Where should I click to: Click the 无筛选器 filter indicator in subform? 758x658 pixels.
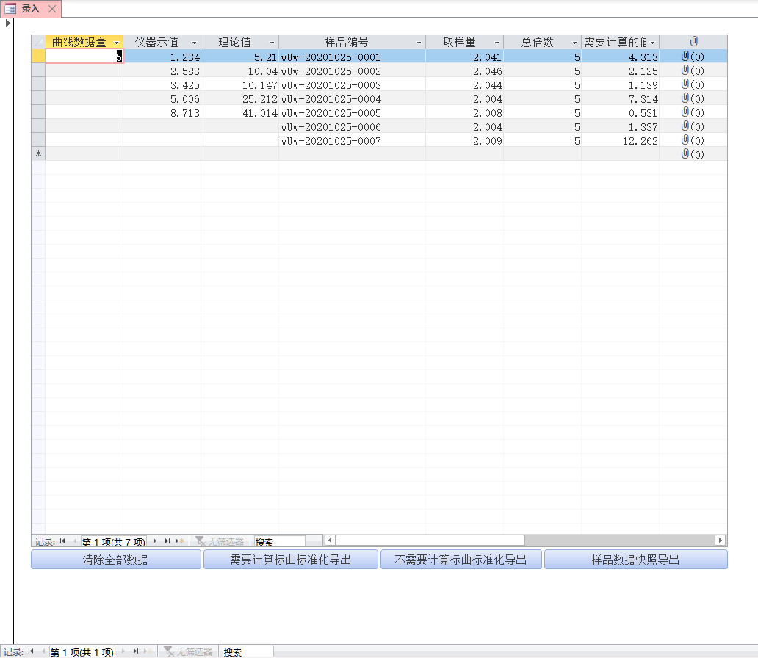220,541
